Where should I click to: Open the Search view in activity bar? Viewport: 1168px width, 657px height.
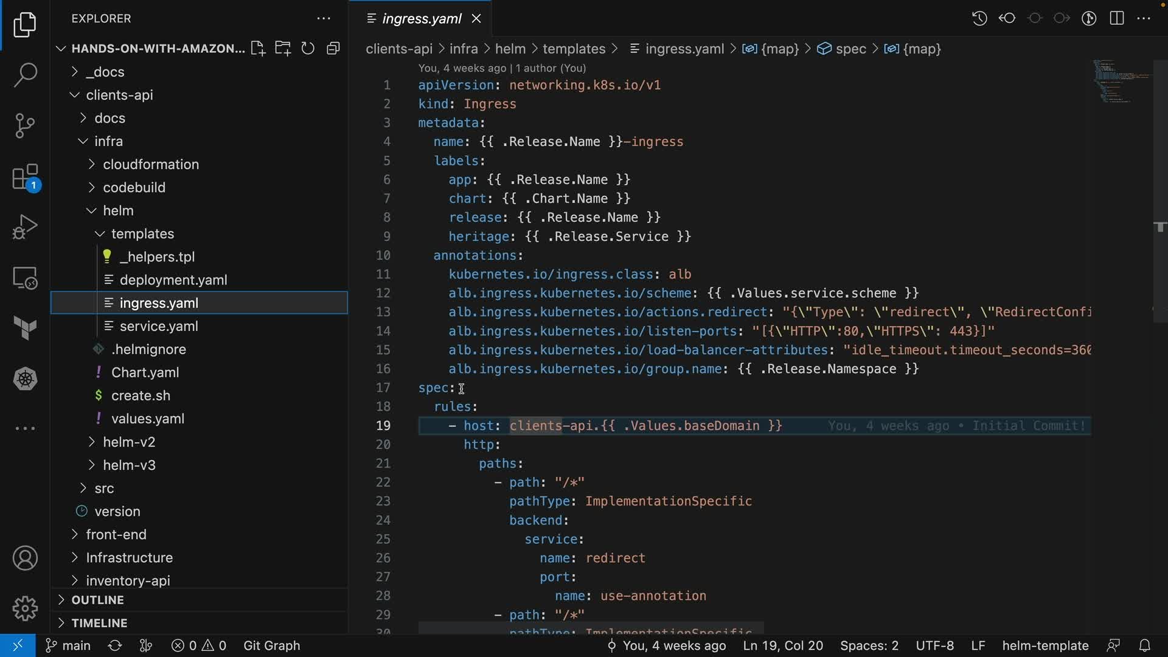pos(25,75)
